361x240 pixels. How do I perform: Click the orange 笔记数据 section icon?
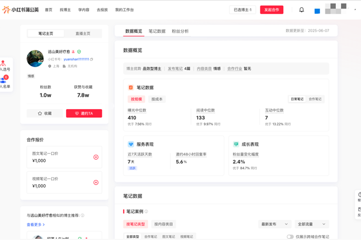131,88
